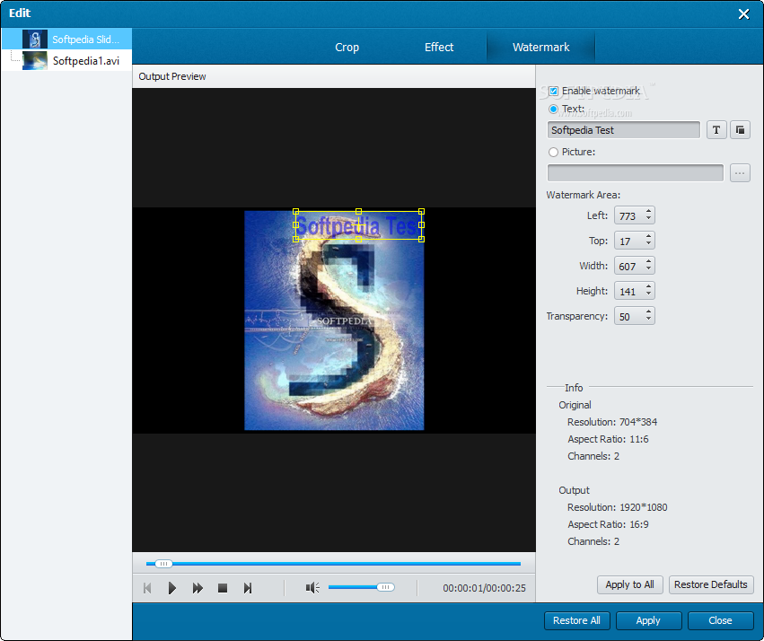Screen dimensions: 764x641
Task: Select the Softpedia1.avi thumbnail
Action: (35, 61)
